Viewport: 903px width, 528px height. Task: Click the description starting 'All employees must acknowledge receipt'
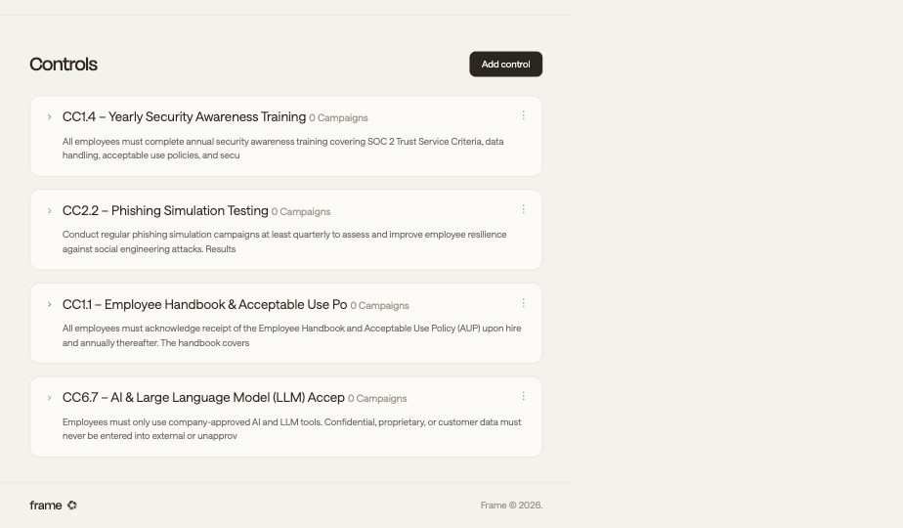292,335
